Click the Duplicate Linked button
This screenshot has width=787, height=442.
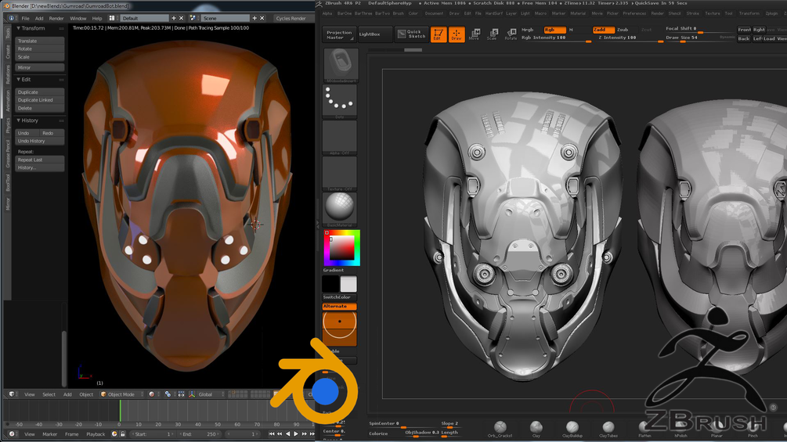(x=40, y=99)
